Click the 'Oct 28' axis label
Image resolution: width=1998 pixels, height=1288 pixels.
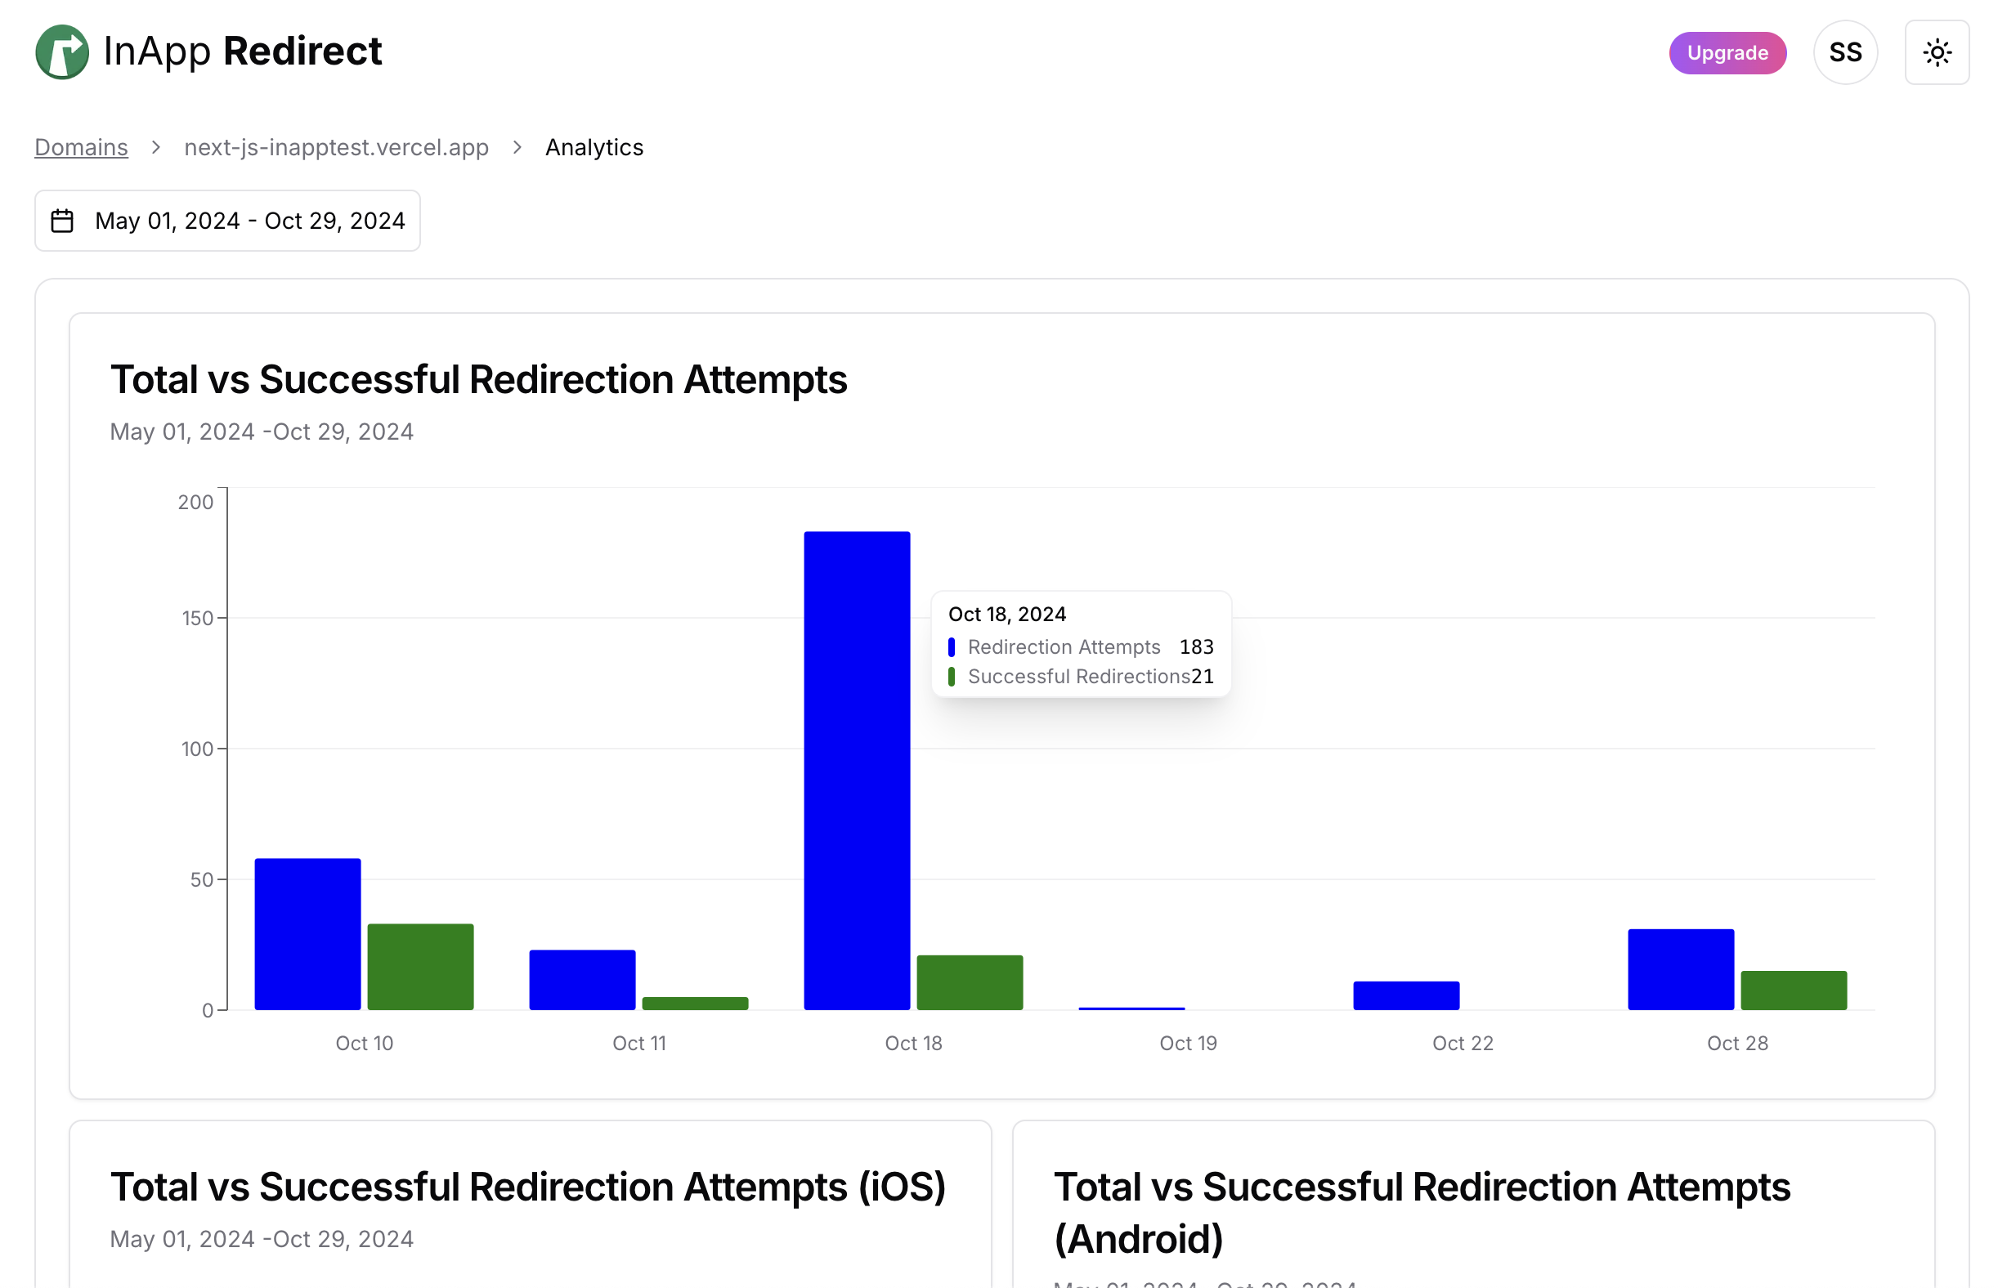click(1738, 1043)
